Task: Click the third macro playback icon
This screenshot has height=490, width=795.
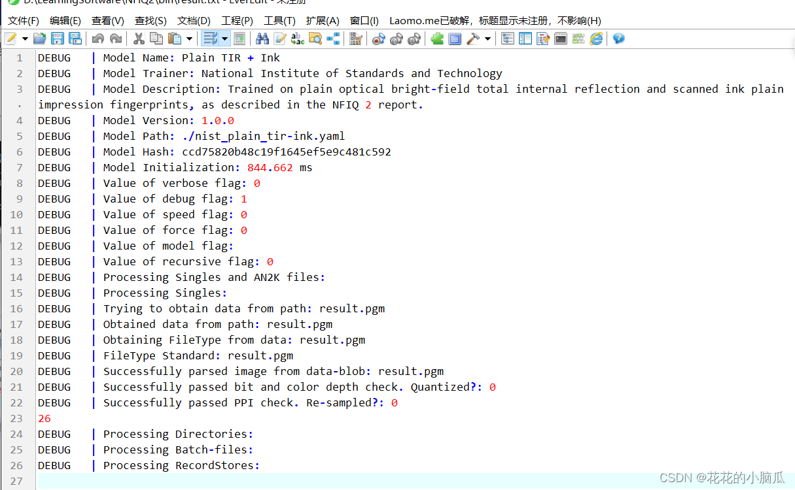Action: tap(414, 39)
